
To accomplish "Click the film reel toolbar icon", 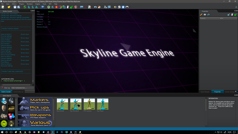I will pyautogui.click(x=119, y=7).
